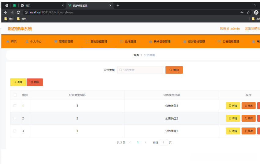
Task: Click the 管理员 admin label
Action: [230, 29]
